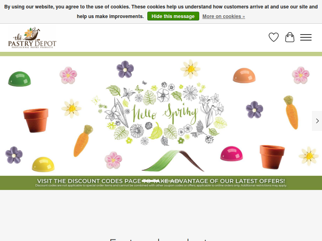Screen dimensions: 322x241
Task: Select the first white slide indicator
Action: click(x=151, y=181)
